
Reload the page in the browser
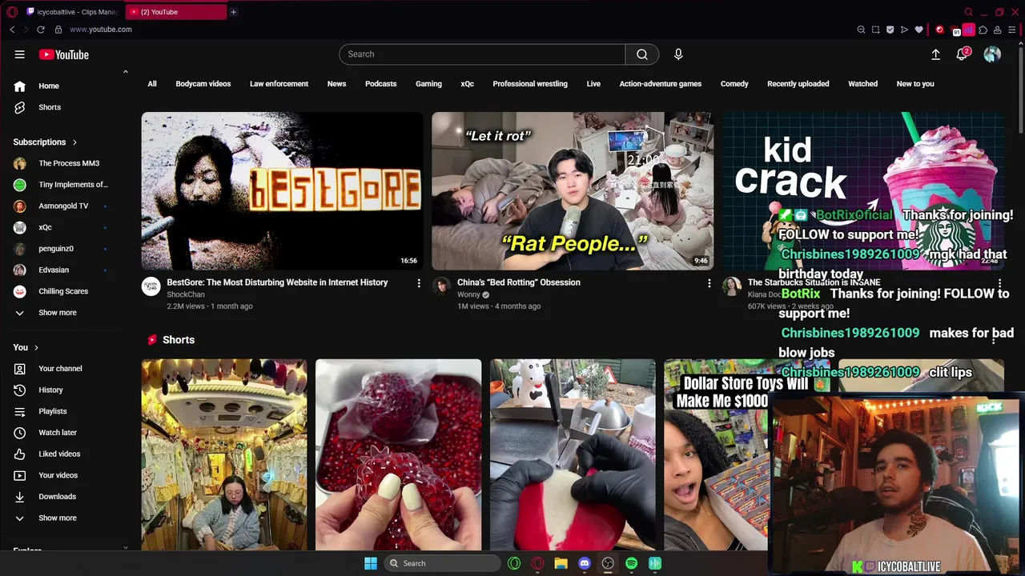pos(41,30)
